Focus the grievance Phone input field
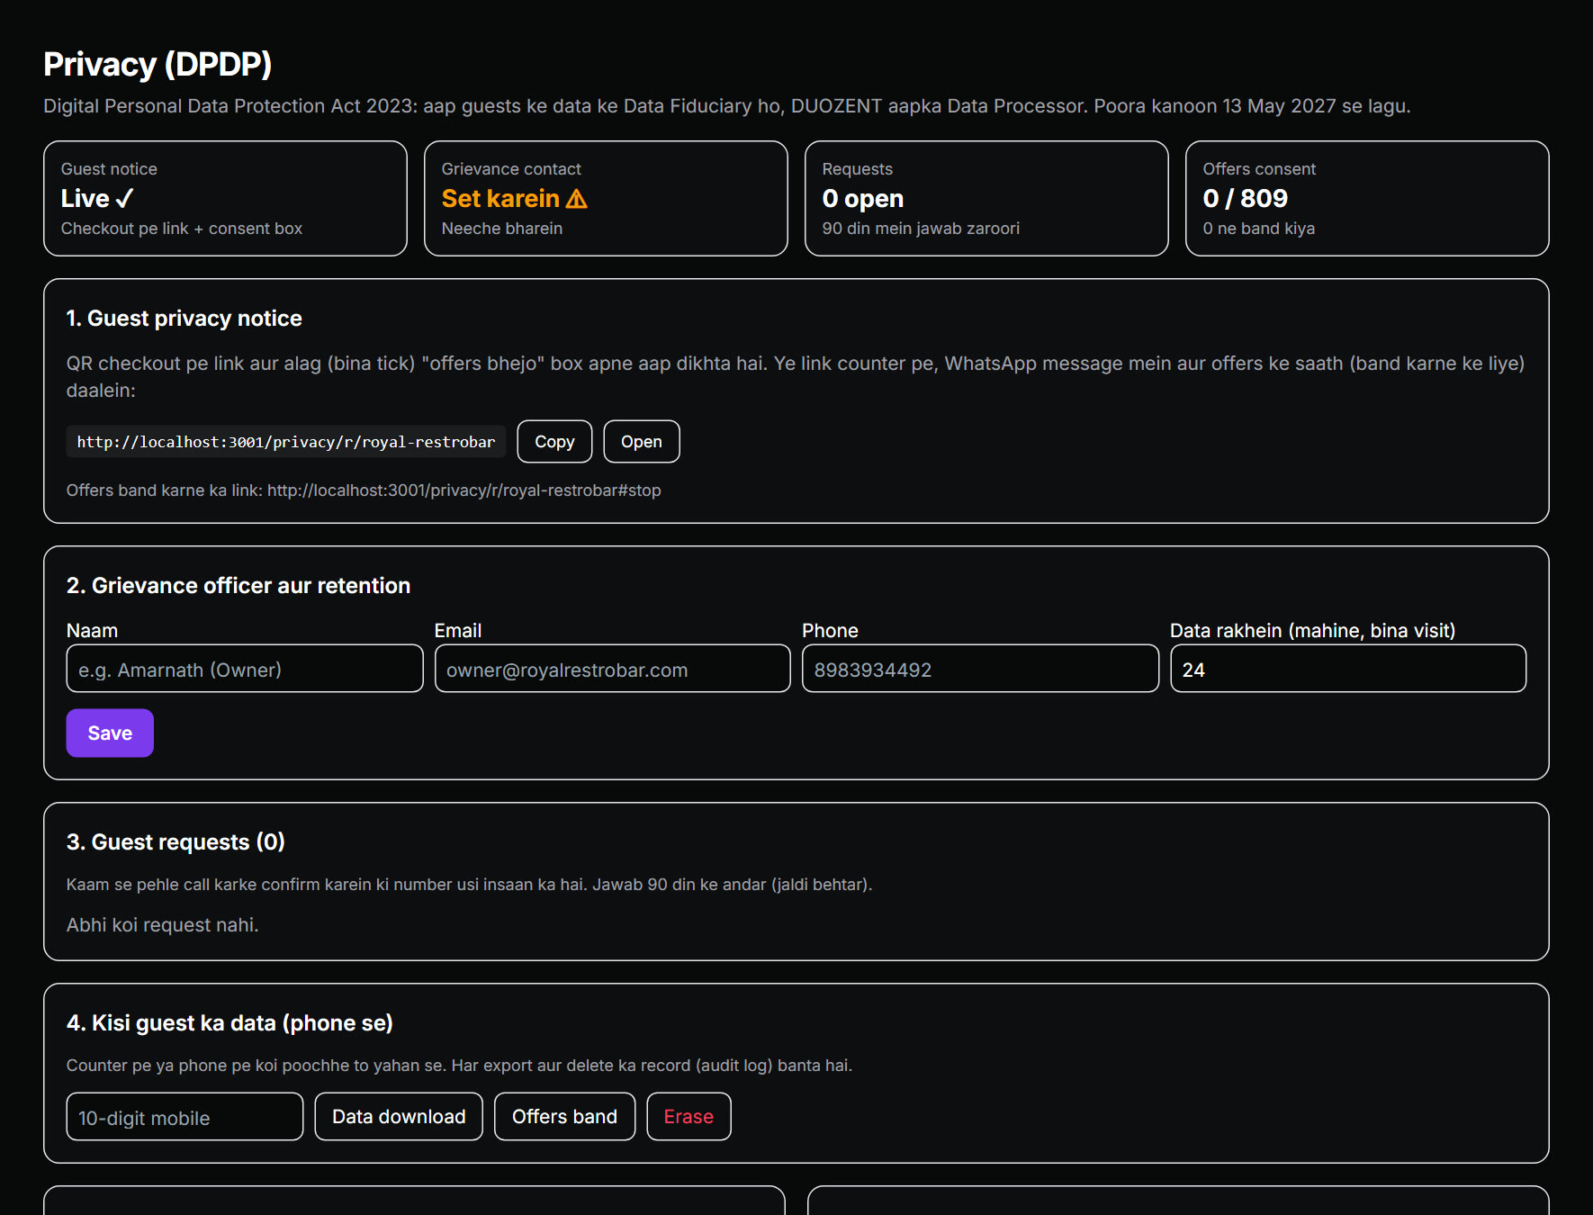Image resolution: width=1593 pixels, height=1215 pixels. [x=980, y=669]
